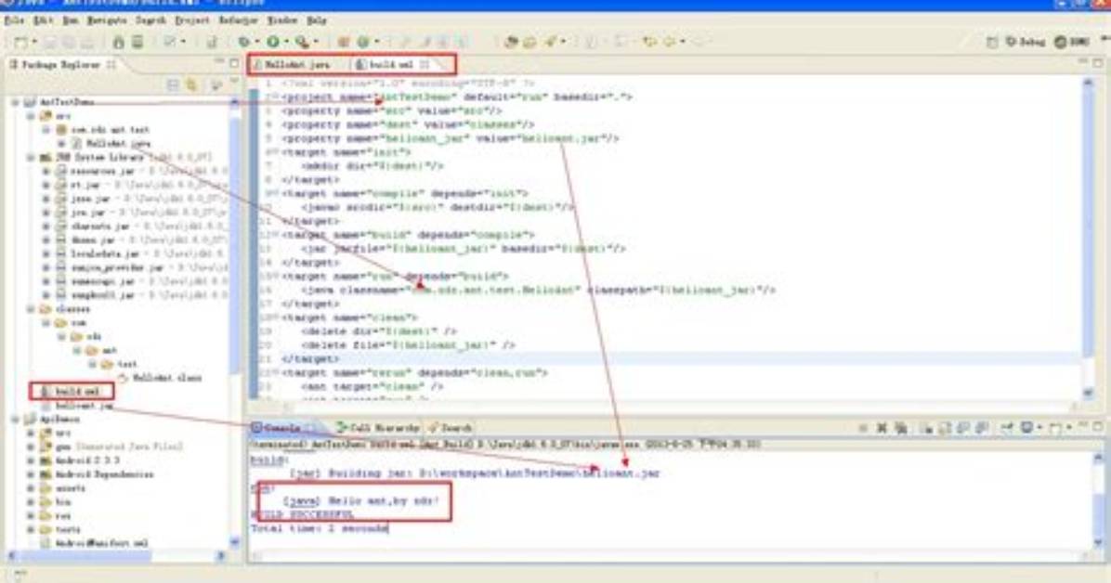Collapse the AntTestDemo project node

(15, 102)
